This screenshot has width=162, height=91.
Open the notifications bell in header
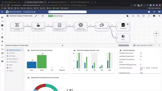coord(154,12)
